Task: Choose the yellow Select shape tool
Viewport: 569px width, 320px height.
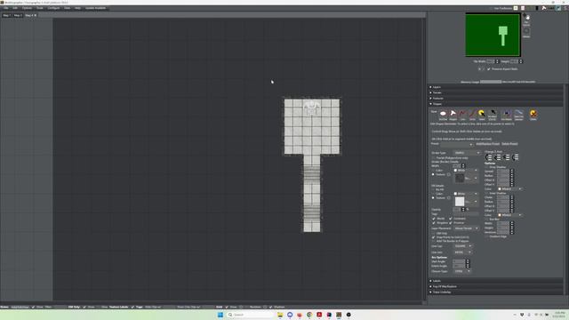Action: pos(482,114)
